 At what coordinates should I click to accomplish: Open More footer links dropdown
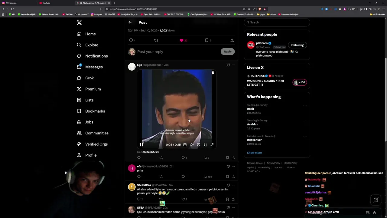point(291,167)
